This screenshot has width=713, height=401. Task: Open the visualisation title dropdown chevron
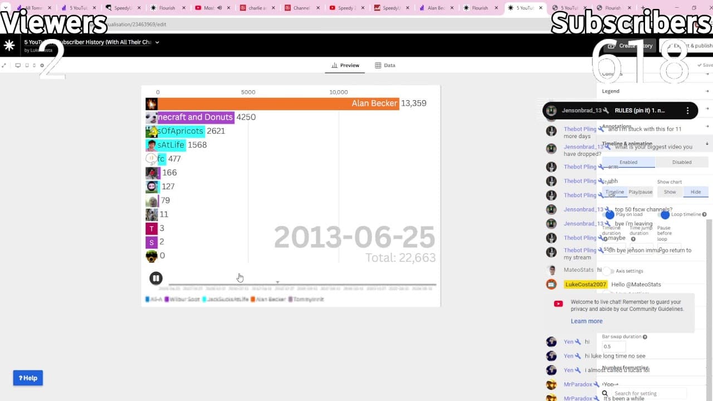pyautogui.click(x=157, y=42)
